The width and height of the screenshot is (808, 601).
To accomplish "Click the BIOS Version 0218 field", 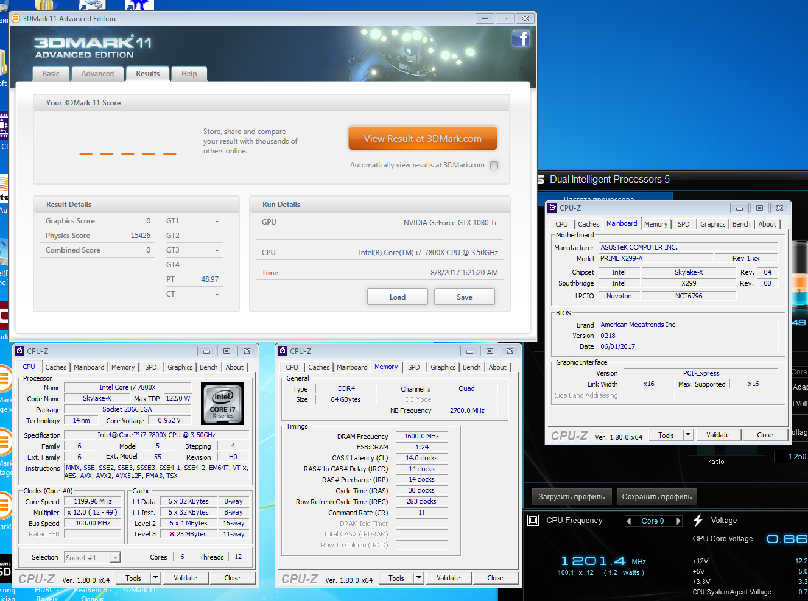I will tap(689, 336).
